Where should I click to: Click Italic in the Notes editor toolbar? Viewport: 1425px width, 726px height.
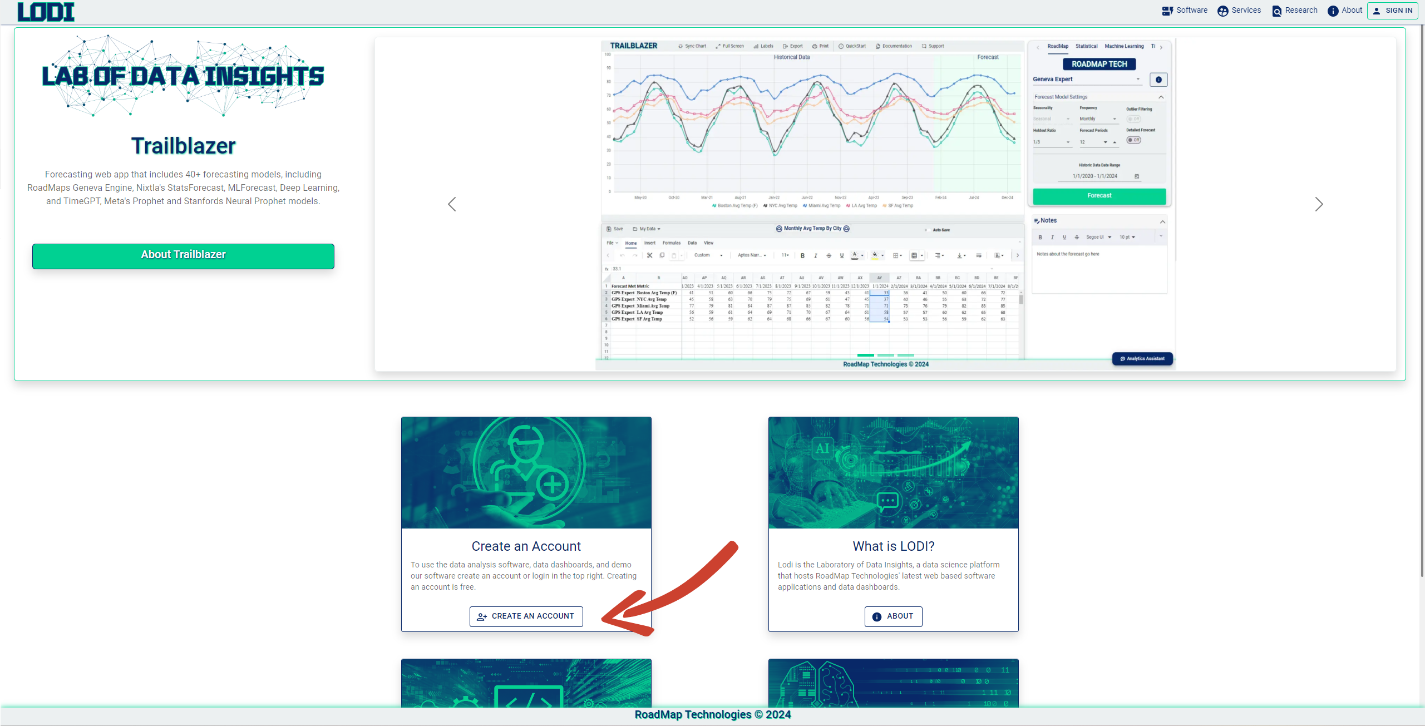1052,238
